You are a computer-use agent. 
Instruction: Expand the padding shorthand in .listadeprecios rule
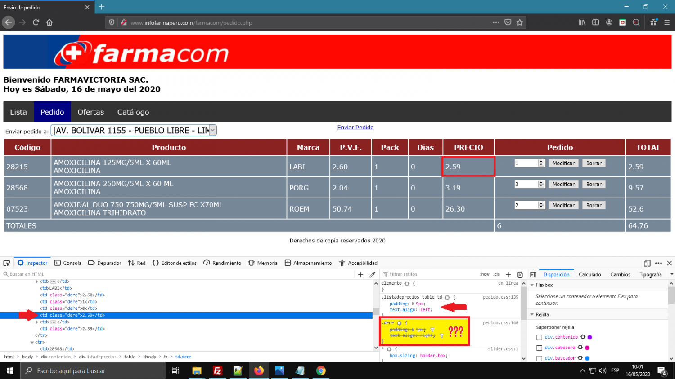[414, 304]
